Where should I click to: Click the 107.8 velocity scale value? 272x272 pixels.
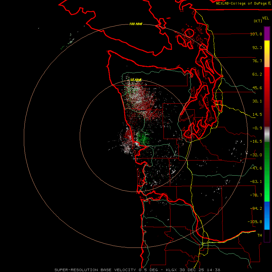[256, 34]
